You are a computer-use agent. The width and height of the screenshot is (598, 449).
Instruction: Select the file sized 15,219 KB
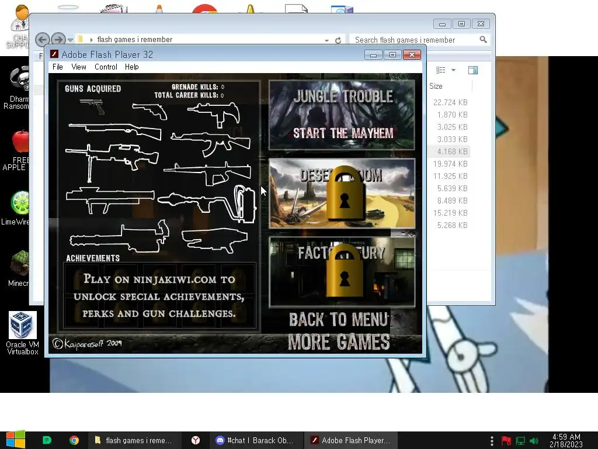click(x=450, y=213)
